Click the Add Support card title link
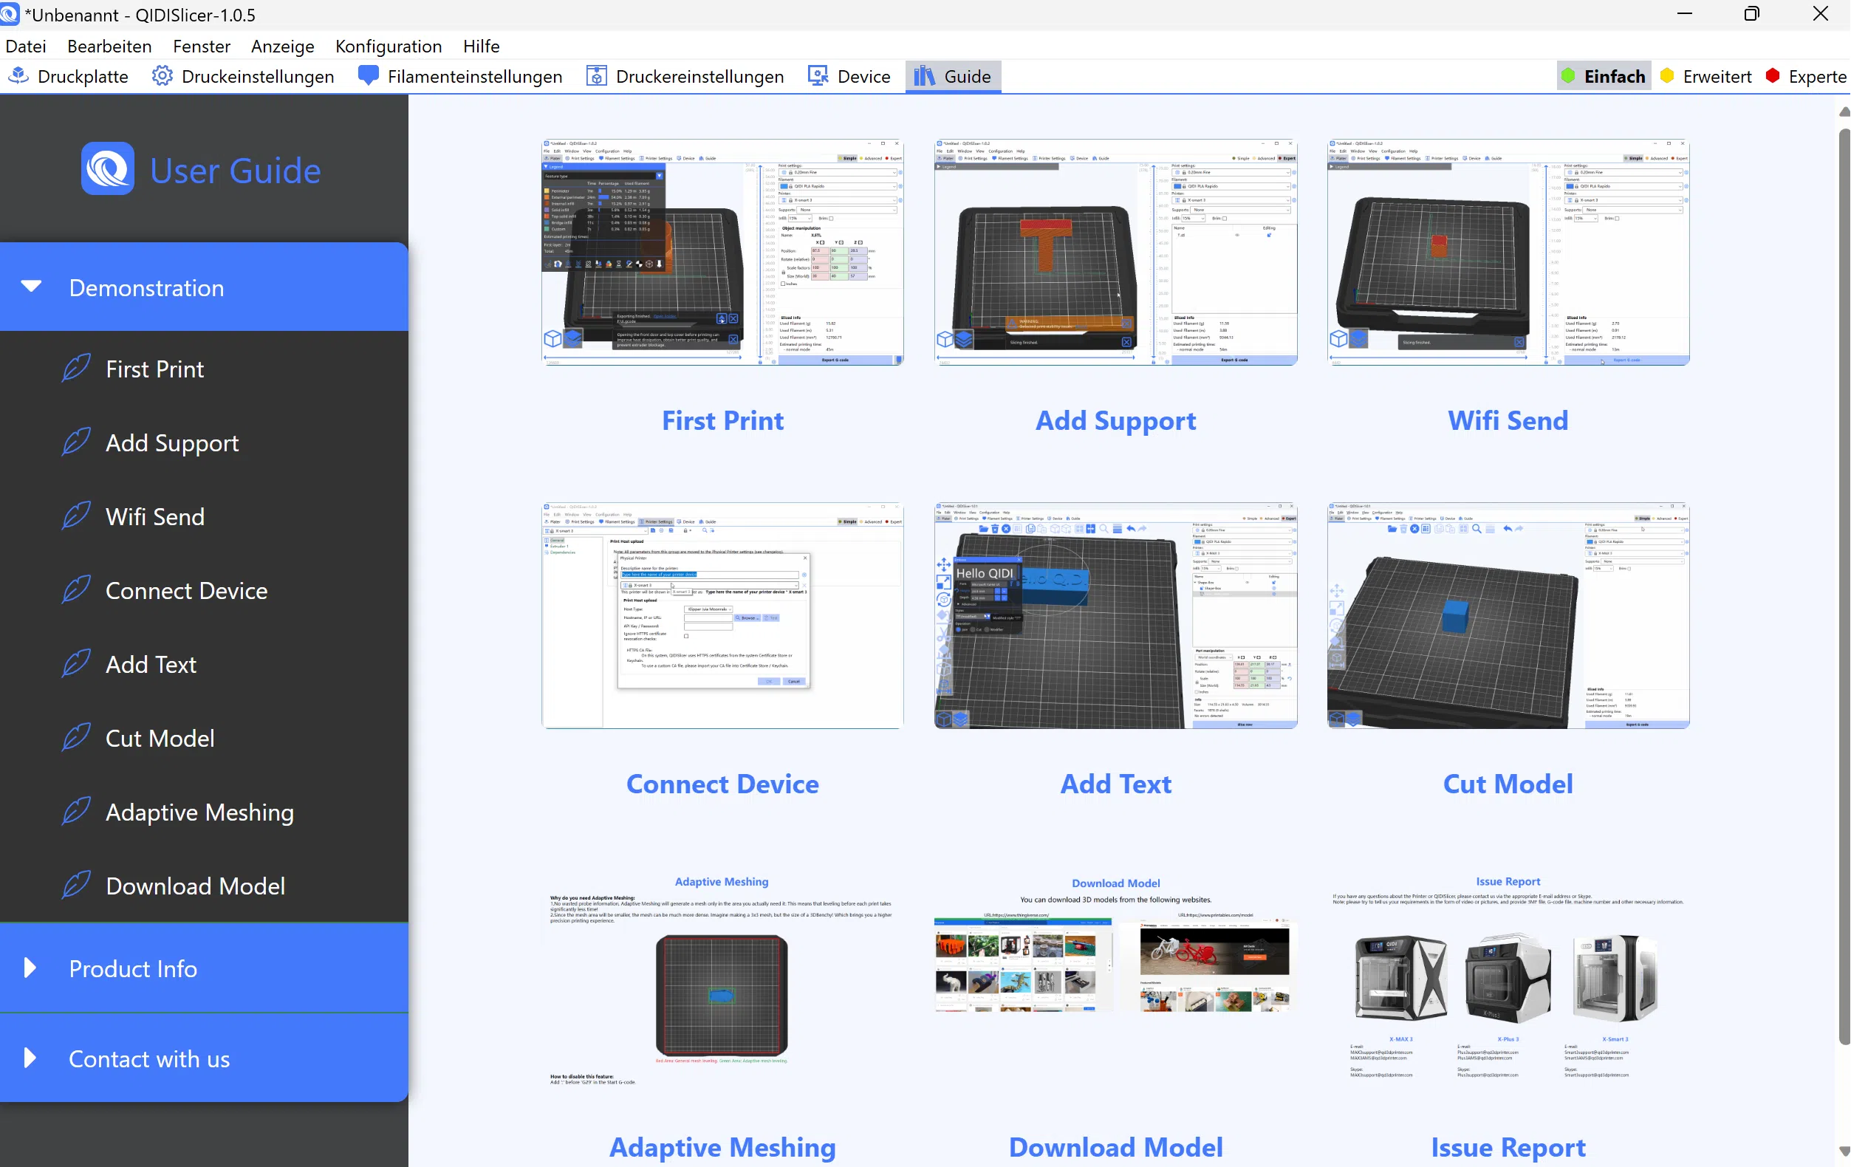This screenshot has height=1167, width=1851. tap(1115, 420)
